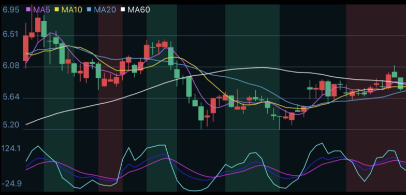Select the 6.08 price level label
This screenshot has width=406, height=195.
[11, 66]
